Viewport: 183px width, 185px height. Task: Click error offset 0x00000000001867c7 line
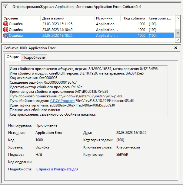tap(43, 82)
